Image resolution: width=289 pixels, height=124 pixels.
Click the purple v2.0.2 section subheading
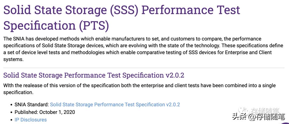tap(94, 75)
